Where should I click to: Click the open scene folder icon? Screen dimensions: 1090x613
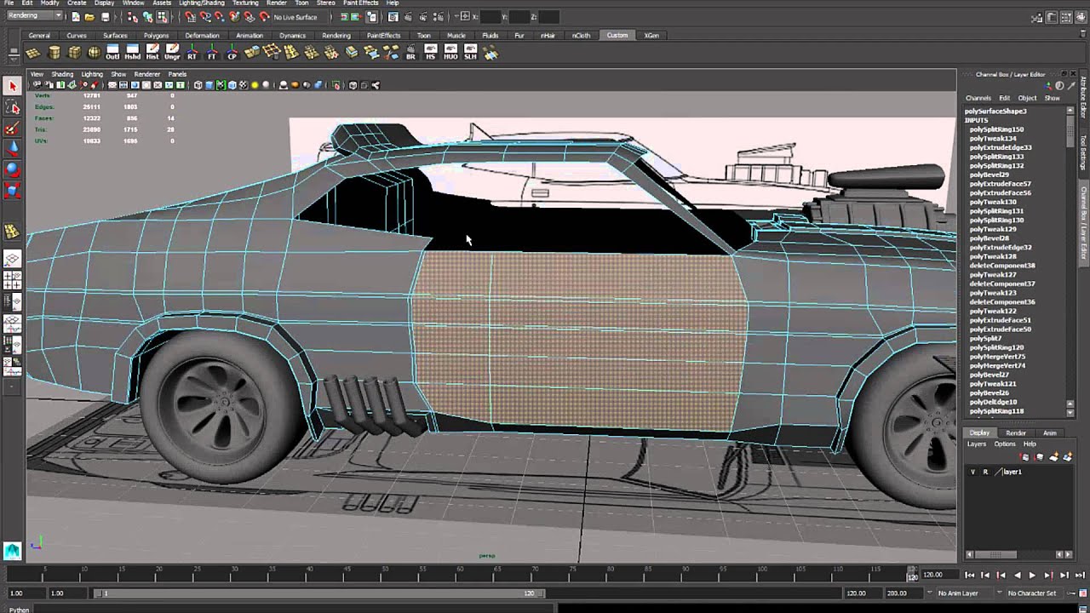[x=89, y=17]
